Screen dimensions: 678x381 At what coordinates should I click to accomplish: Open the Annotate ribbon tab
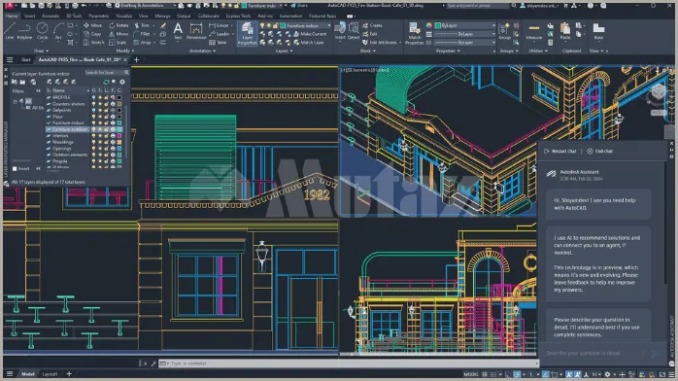(51, 16)
